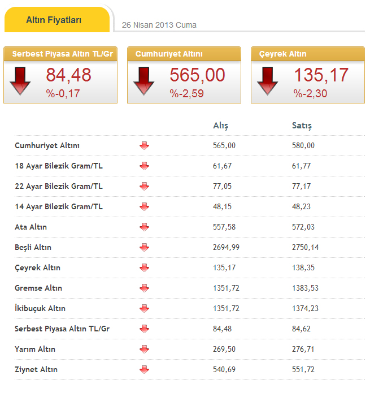Click the red arrow beside Ata Altın
The height and width of the screenshot is (397, 370).
point(144,227)
